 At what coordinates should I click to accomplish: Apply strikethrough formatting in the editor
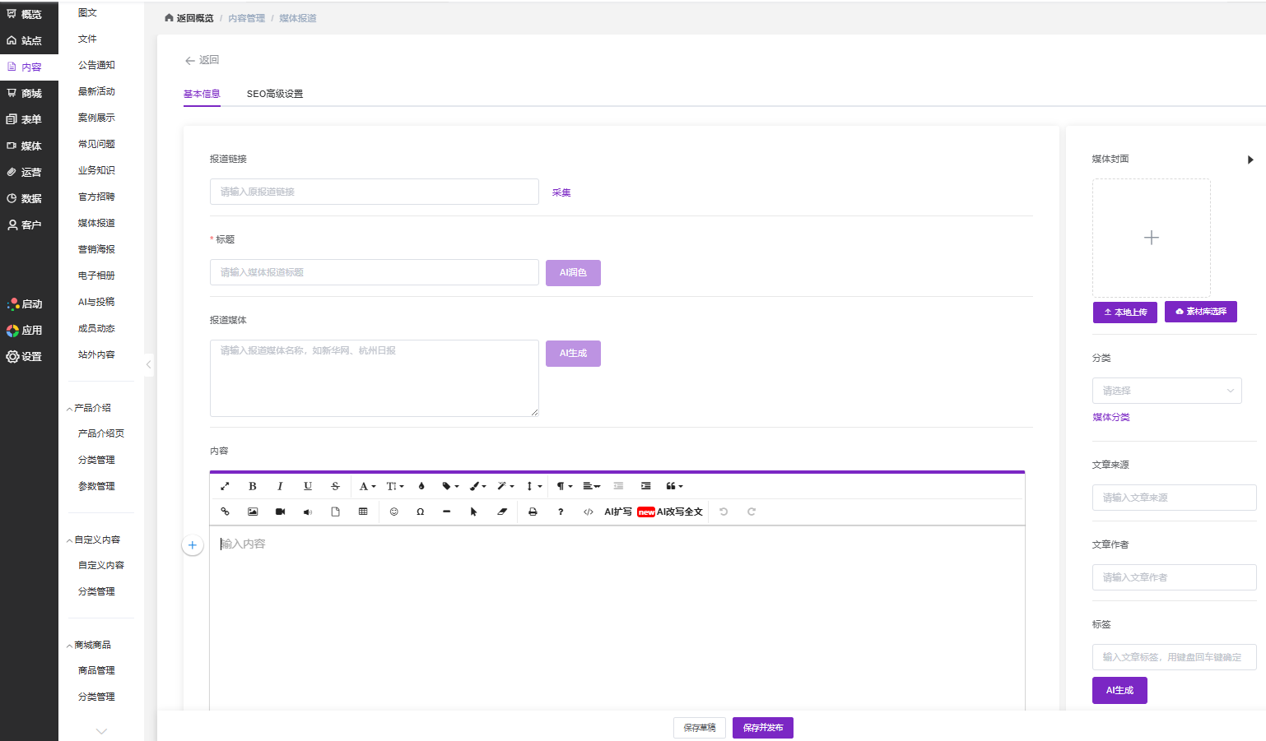pyautogui.click(x=335, y=486)
